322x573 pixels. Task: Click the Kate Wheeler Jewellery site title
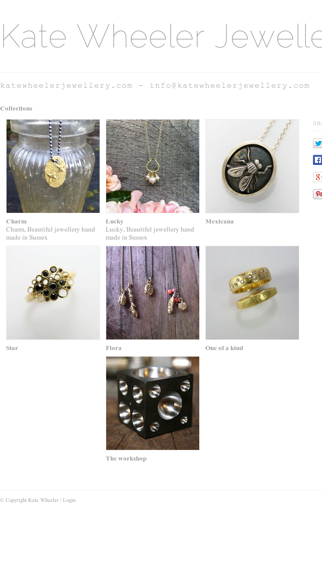pyautogui.click(x=161, y=36)
